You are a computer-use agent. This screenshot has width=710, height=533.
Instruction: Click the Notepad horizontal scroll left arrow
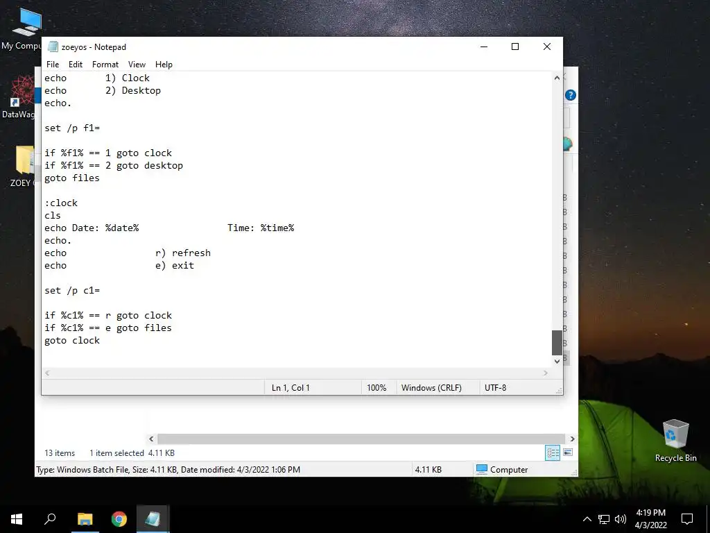click(47, 373)
